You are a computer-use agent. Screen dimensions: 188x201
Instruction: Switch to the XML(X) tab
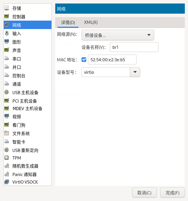[91, 22]
